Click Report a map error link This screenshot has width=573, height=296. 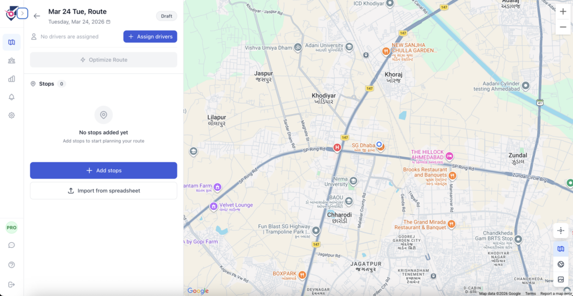556,293
